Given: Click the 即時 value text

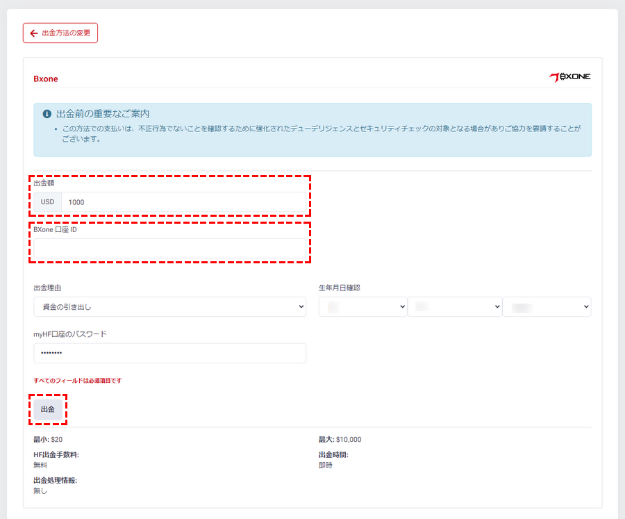Looking at the screenshot, I should (x=326, y=465).
